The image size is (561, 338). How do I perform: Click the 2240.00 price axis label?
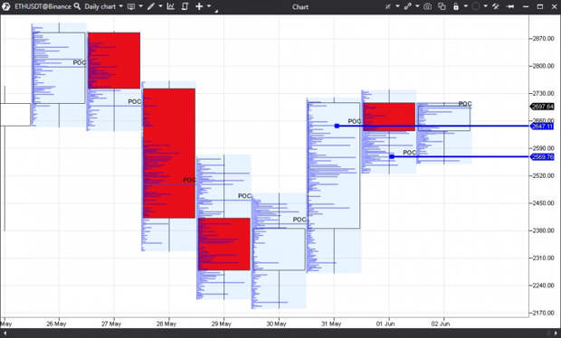(543, 285)
